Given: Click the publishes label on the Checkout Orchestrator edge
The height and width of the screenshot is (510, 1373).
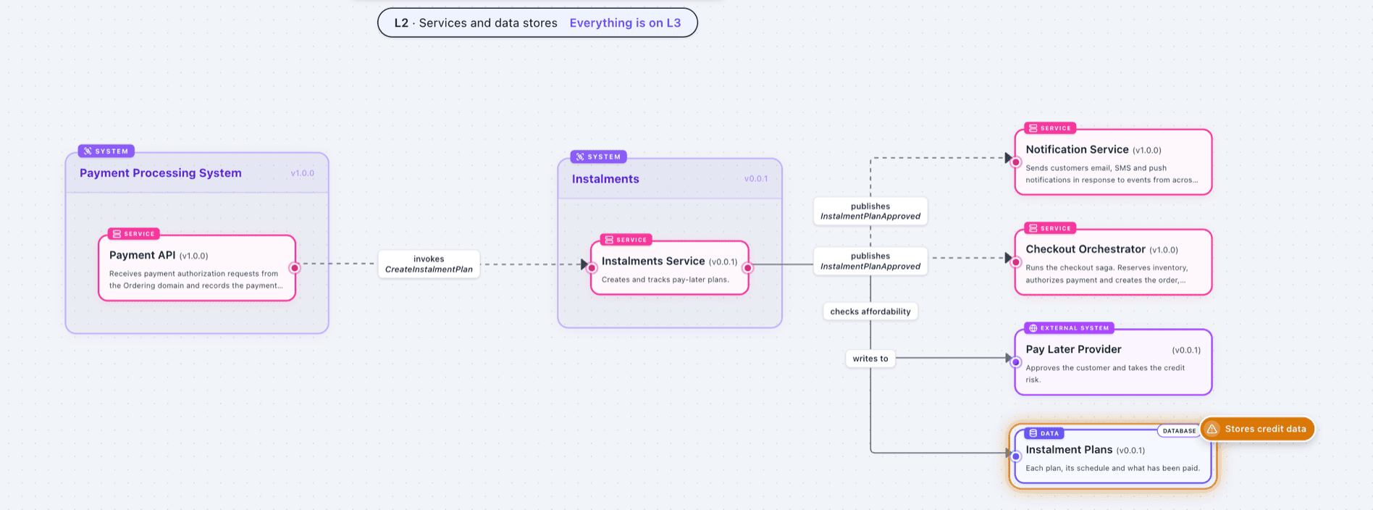Looking at the screenshot, I should point(870,262).
